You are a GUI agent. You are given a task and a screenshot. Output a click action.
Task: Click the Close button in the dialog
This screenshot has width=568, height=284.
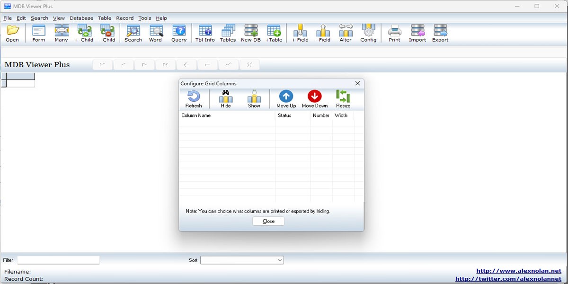coord(268,221)
